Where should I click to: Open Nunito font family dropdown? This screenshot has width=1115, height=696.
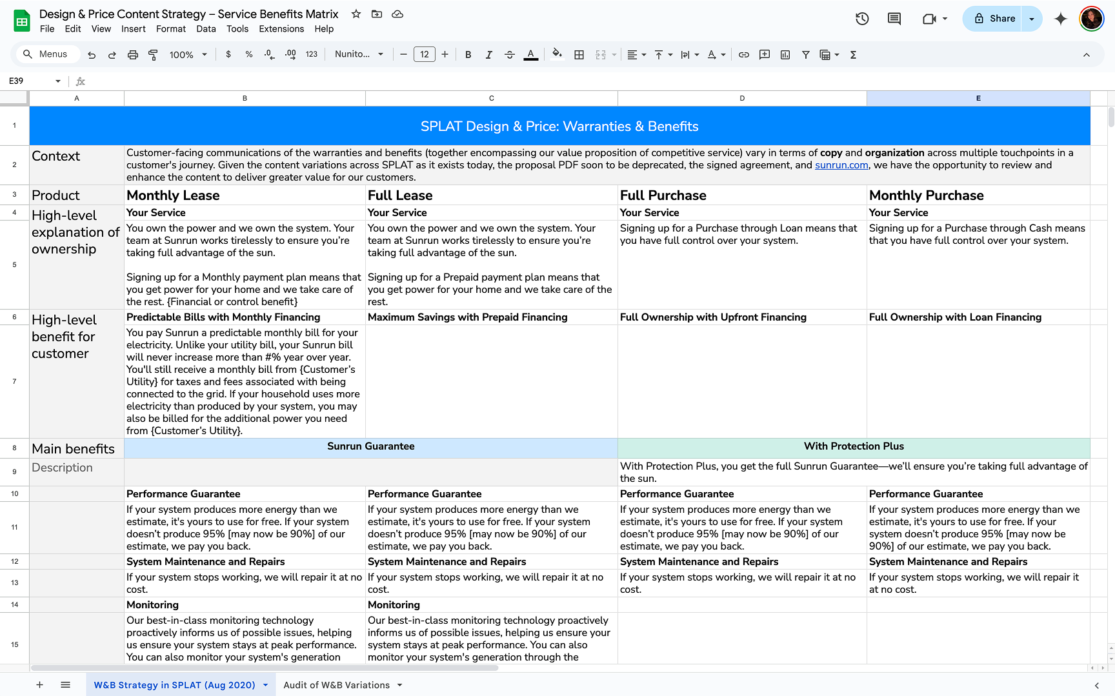coord(359,55)
